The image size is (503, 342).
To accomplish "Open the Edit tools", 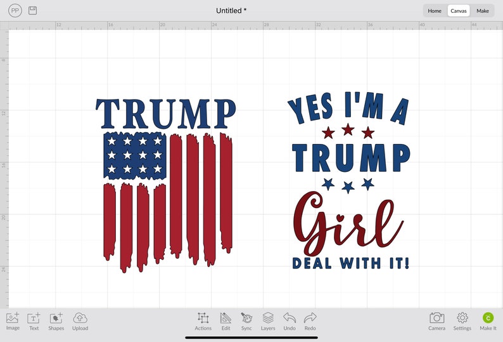I will pyautogui.click(x=226, y=322).
